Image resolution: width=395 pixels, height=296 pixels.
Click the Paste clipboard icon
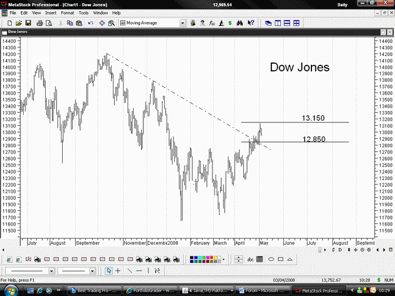click(x=79, y=23)
